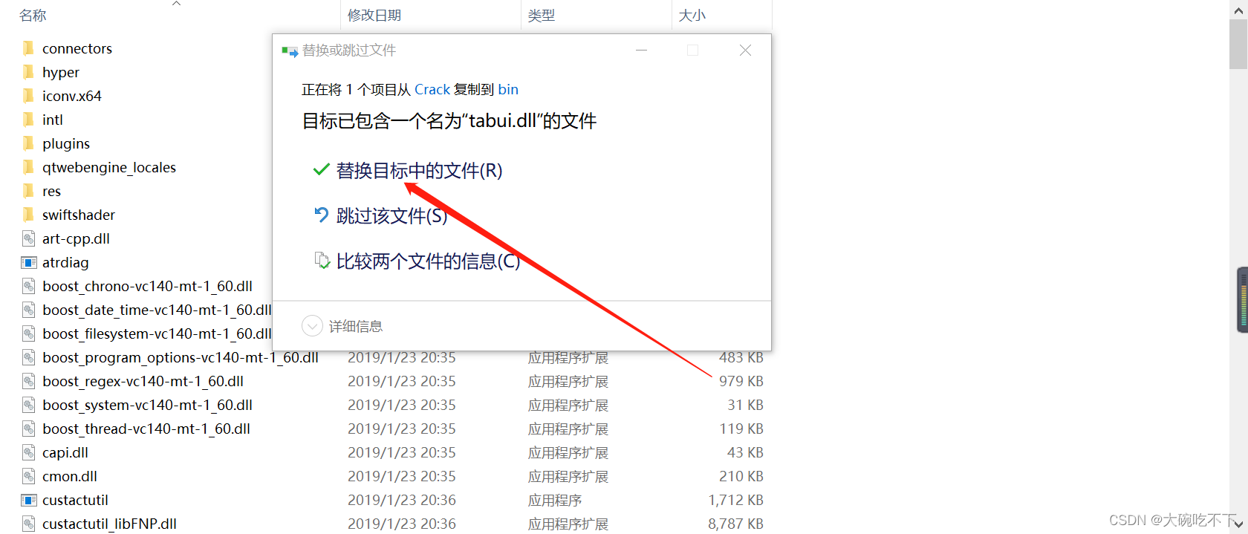Click the intl folder icon

(x=28, y=120)
